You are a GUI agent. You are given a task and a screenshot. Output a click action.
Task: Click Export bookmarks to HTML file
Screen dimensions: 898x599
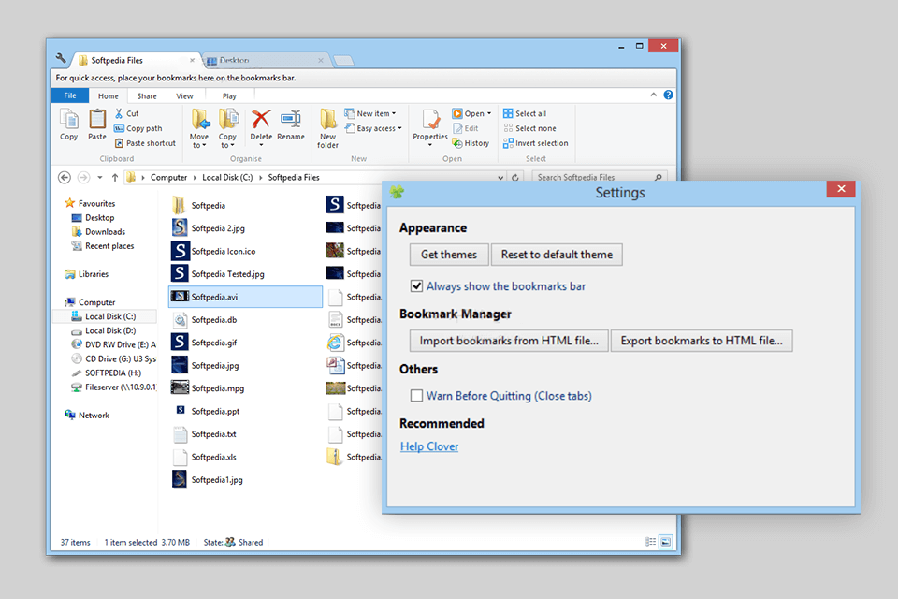pyautogui.click(x=702, y=341)
